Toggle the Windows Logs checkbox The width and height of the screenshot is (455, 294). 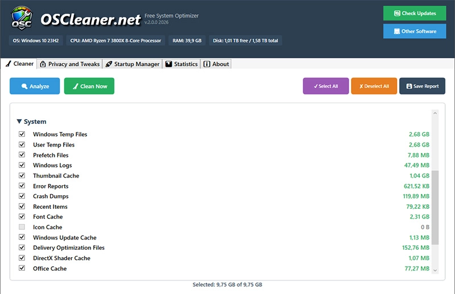click(22, 165)
